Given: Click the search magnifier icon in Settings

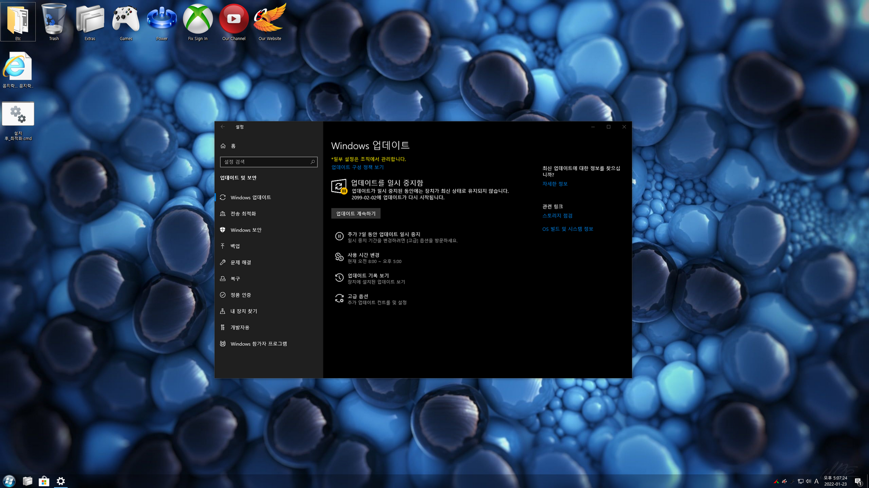Looking at the screenshot, I should (x=312, y=162).
